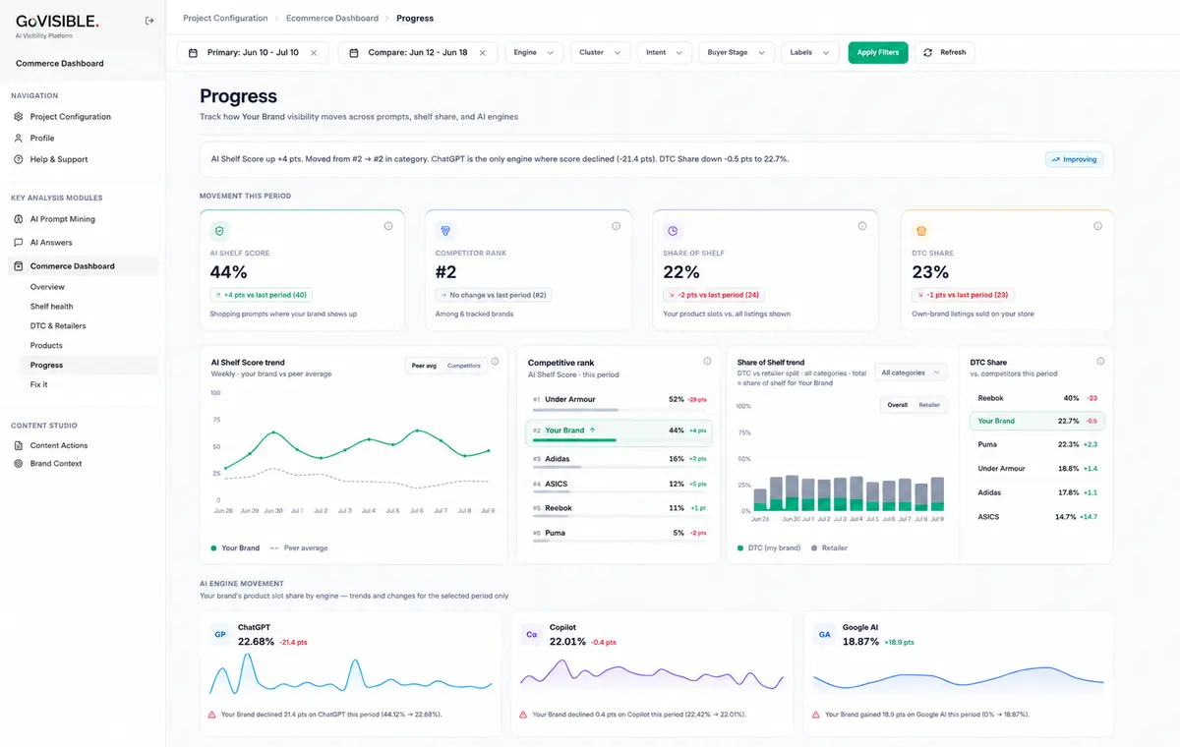
Task: Click the AI Answers chat icon
Action: click(x=19, y=243)
